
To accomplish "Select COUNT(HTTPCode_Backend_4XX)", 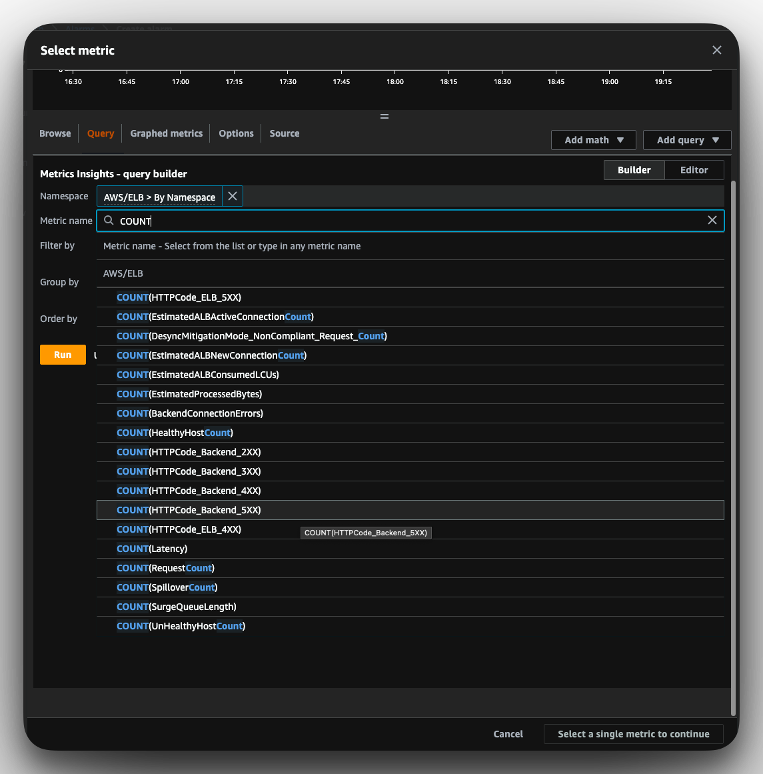I will [x=410, y=491].
